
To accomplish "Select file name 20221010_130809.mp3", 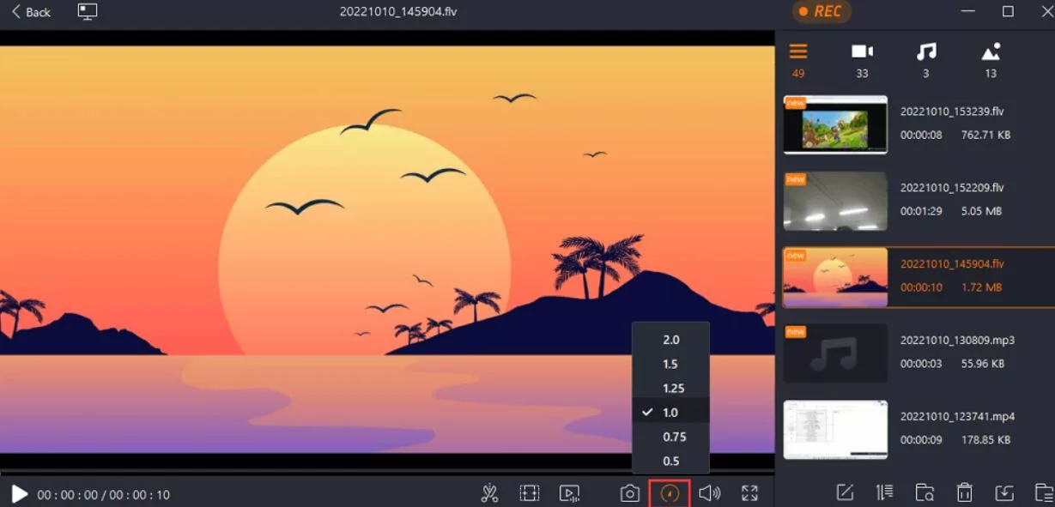I will pos(957,340).
